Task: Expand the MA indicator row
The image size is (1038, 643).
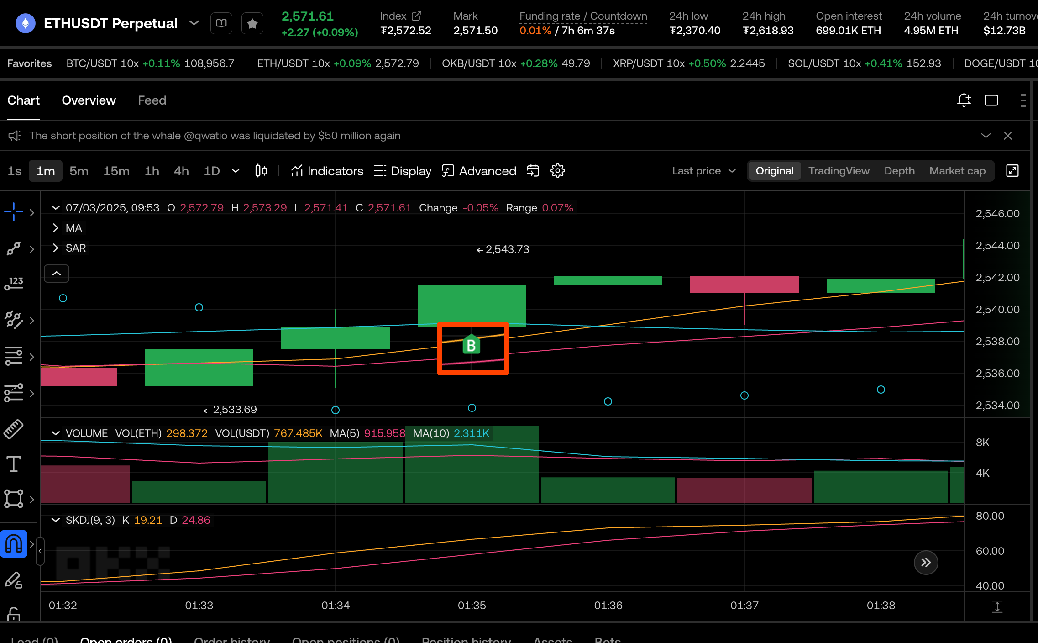Action: [56, 227]
